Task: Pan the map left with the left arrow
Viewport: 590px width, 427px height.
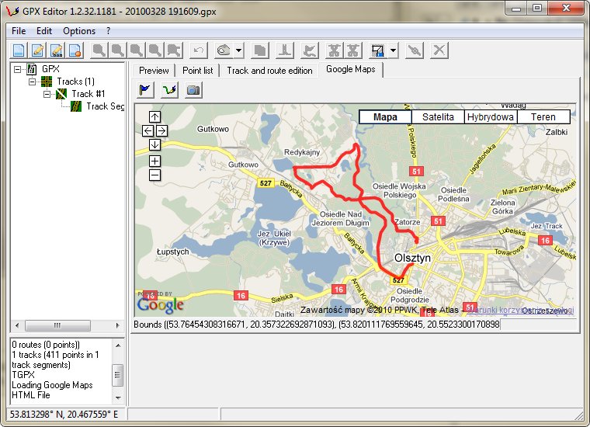Action: pyautogui.click(x=147, y=131)
